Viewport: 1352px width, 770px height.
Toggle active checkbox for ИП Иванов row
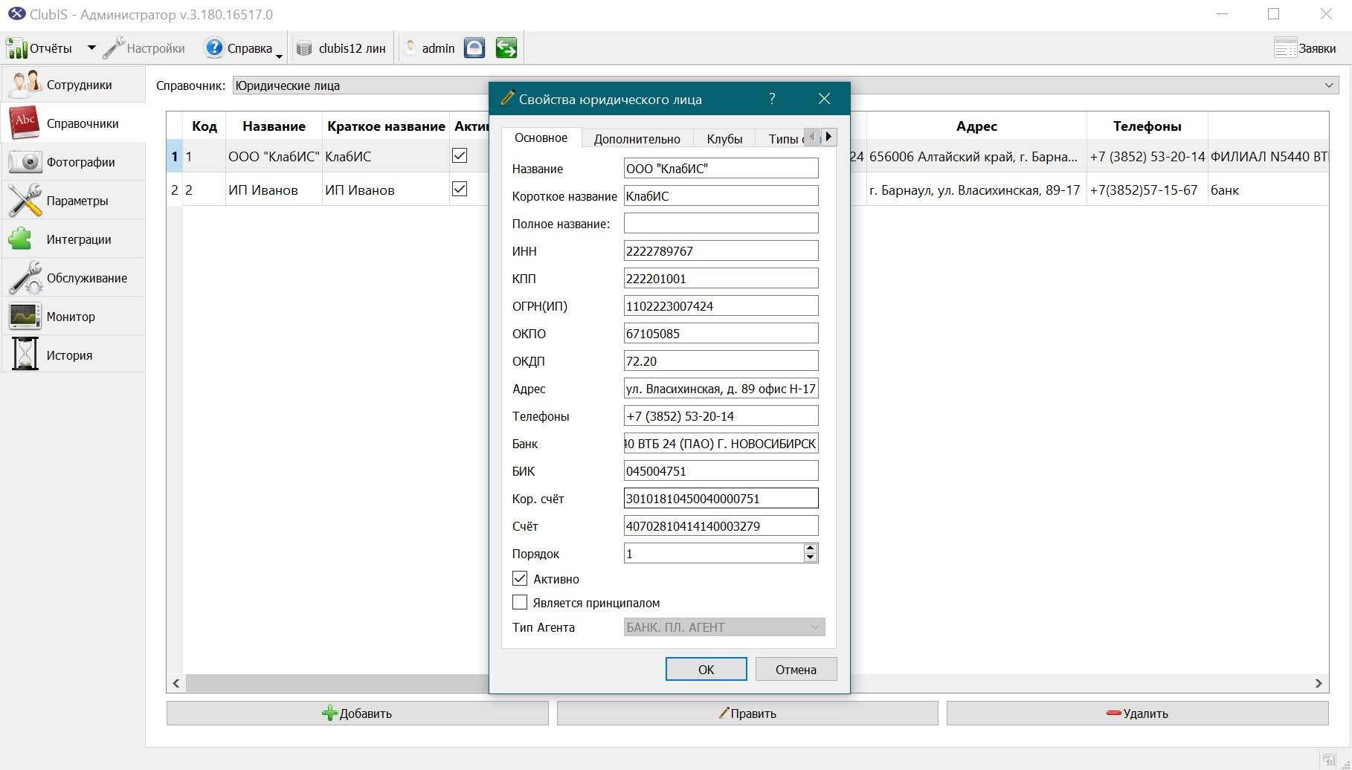pyautogui.click(x=460, y=189)
